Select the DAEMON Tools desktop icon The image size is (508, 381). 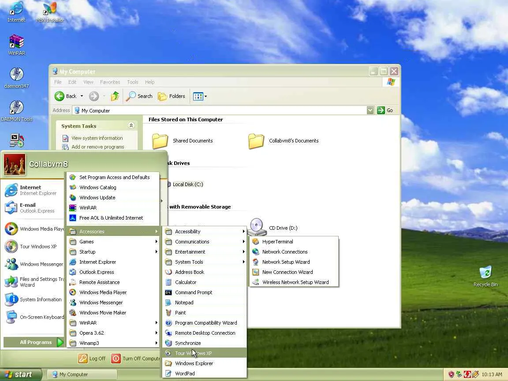pyautogui.click(x=16, y=111)
